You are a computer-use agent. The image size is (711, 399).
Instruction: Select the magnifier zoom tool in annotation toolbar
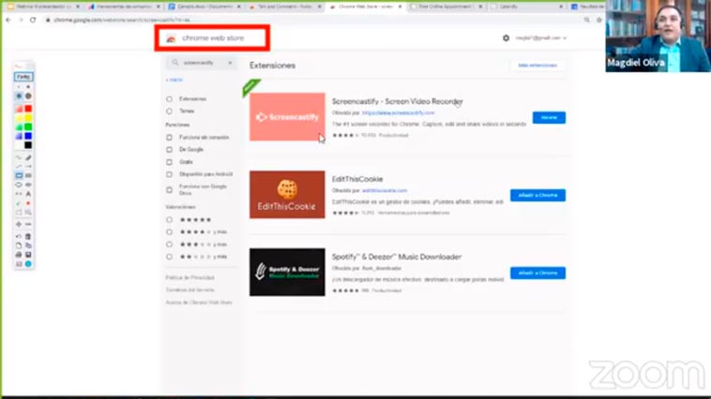(28, 212)
